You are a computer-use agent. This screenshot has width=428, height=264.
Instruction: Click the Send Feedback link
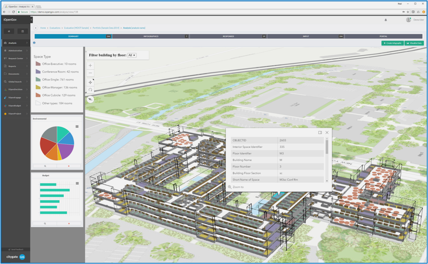(x=16, y=249)
